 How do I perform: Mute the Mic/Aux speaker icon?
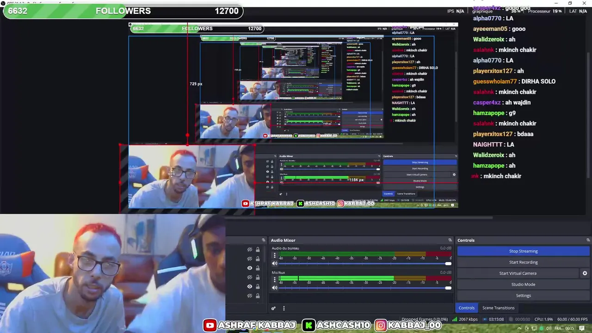tap(275, 288)
